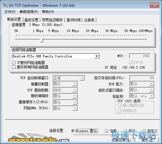Click the 100+Mbps speed label
The height and width of the screenshot is (144, 162).
click(146, 31)
